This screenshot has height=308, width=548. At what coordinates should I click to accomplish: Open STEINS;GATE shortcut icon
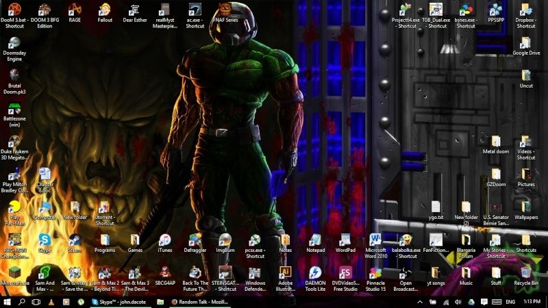pos(225,272)
